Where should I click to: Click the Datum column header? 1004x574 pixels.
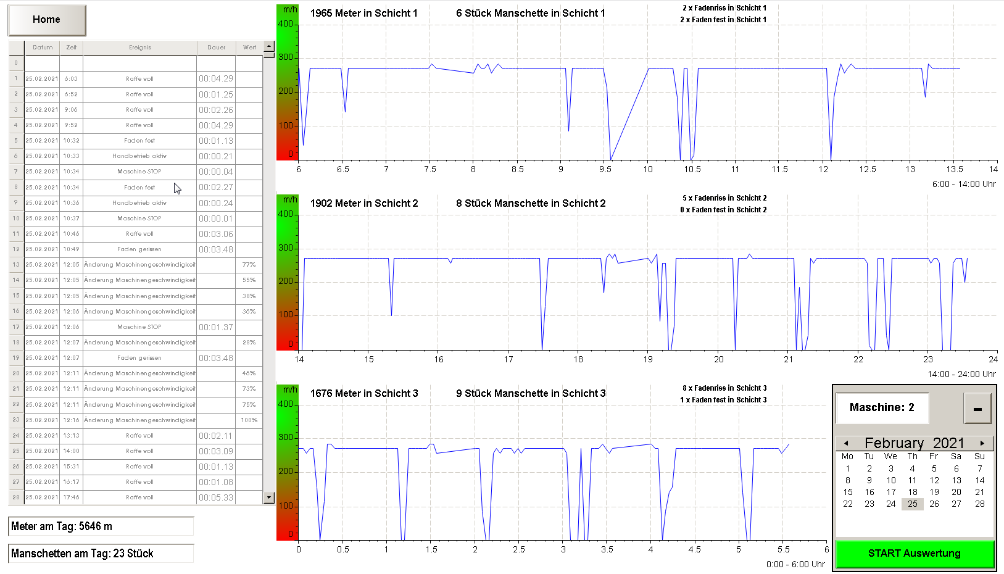(43, 48)
